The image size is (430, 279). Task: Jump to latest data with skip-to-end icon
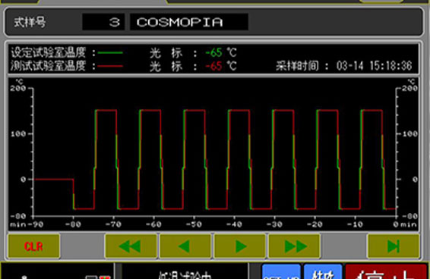(x=394, y=246)
